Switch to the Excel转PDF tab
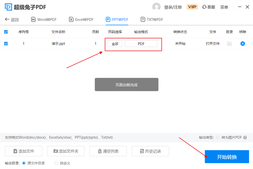Viewport: 253px width, 169px height. [81, 20]
